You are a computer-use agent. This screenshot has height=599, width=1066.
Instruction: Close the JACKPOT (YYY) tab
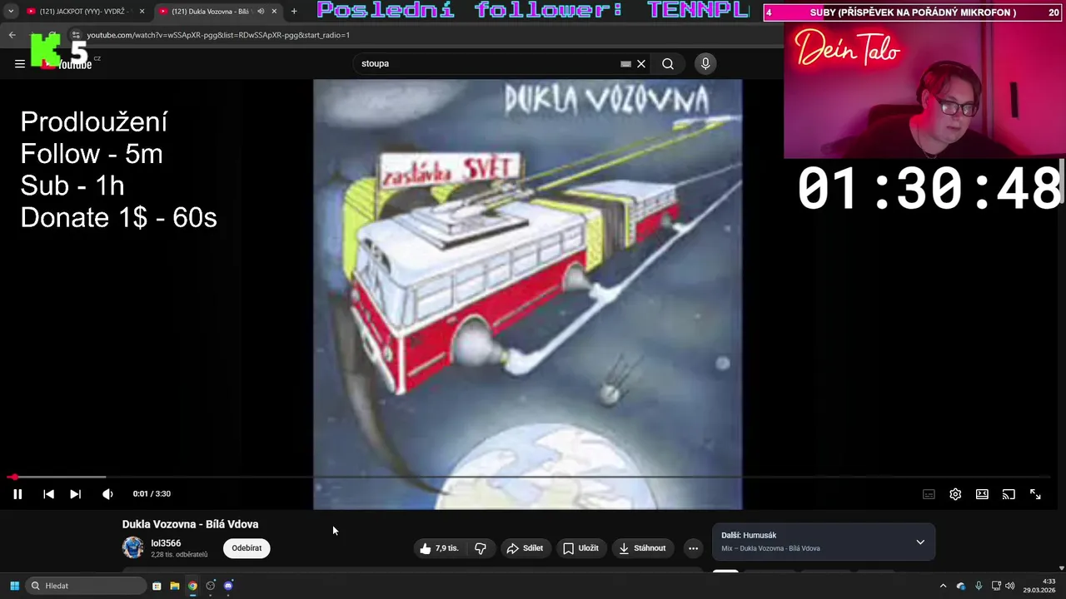tap(142, 12)
